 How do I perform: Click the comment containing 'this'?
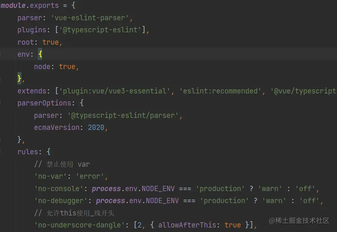74,213
